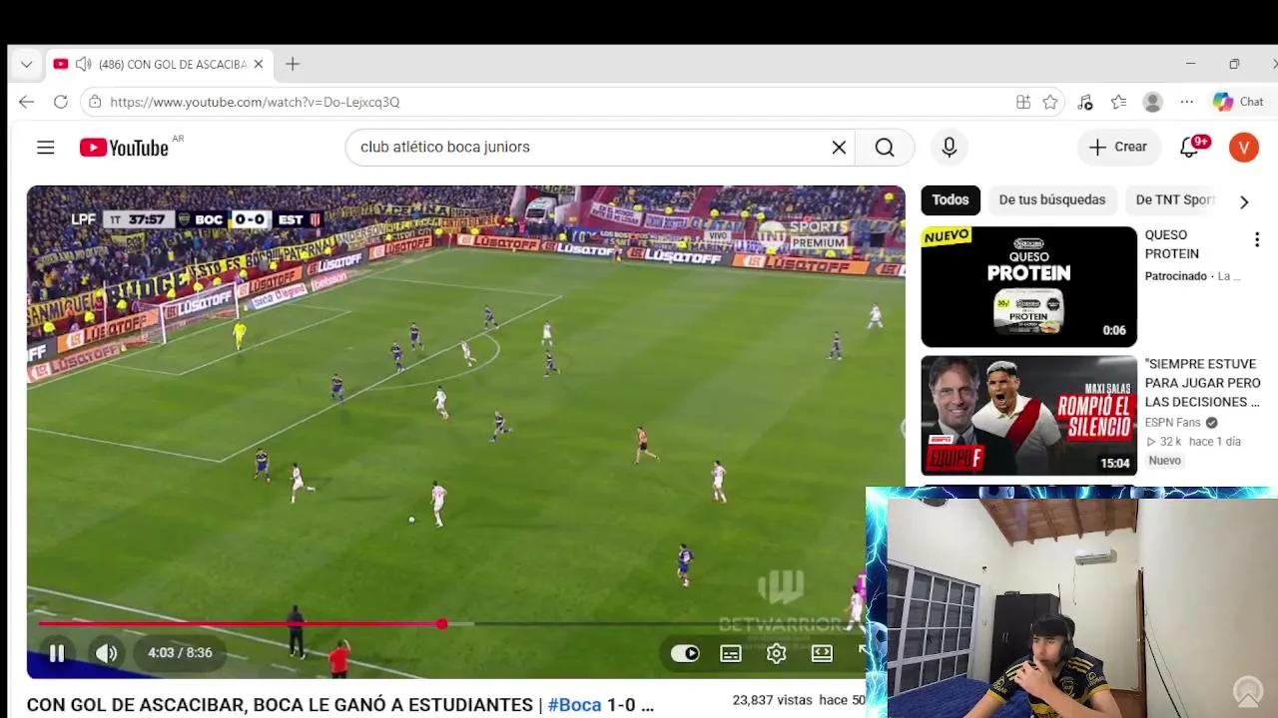View site information for youtube.com

click(94, 102)
